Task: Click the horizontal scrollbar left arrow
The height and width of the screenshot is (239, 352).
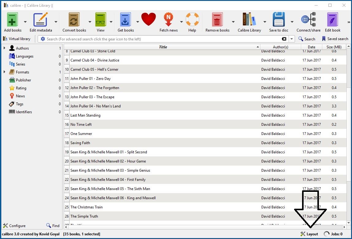Action: point(66,227)
